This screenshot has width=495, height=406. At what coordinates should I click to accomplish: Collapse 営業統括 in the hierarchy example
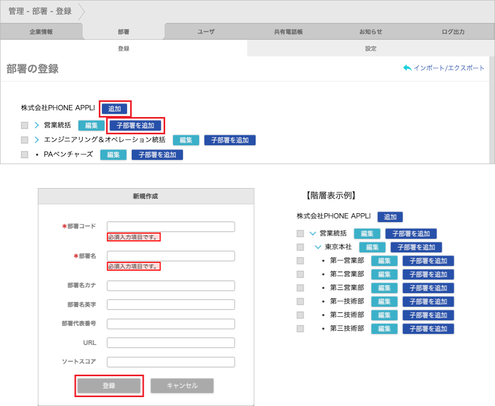coord(313,234)
